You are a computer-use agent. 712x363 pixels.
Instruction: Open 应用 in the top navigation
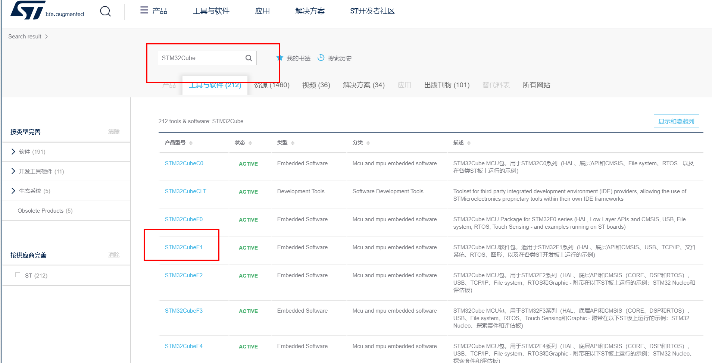[262, 11]
